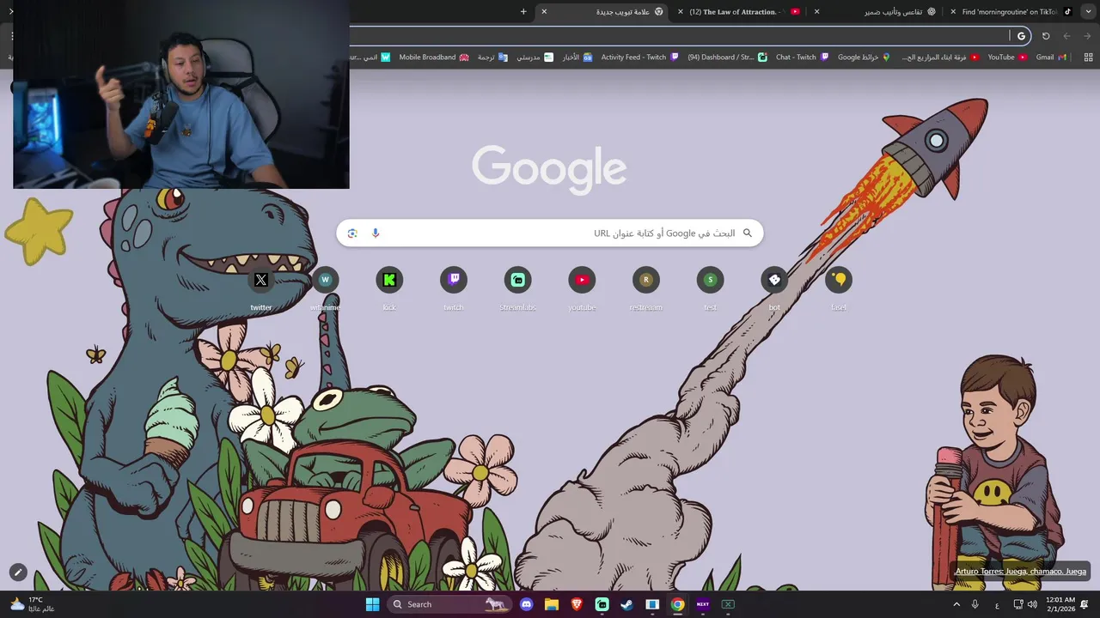Open clock and date 12:01 AM
The width and height of the screenshot is (1100, 618).
(1060, 604)
